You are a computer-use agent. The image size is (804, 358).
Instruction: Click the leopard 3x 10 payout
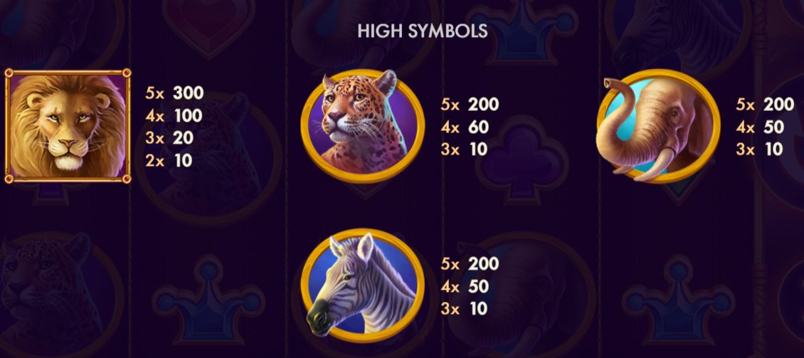tap(463, 149)
